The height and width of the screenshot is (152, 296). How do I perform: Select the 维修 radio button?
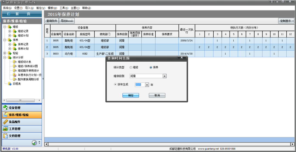131,67
